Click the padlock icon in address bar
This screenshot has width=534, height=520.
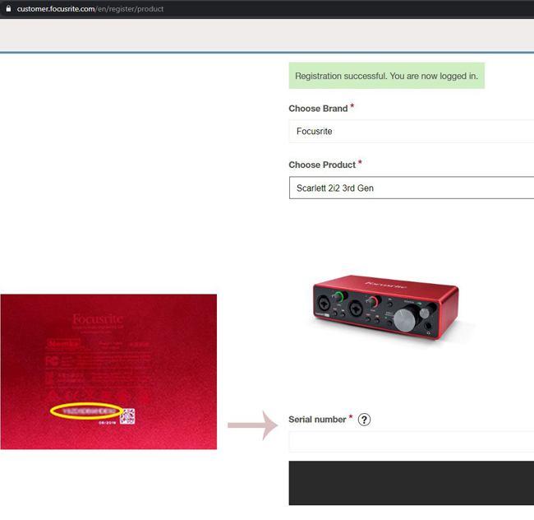pos(8,8)
